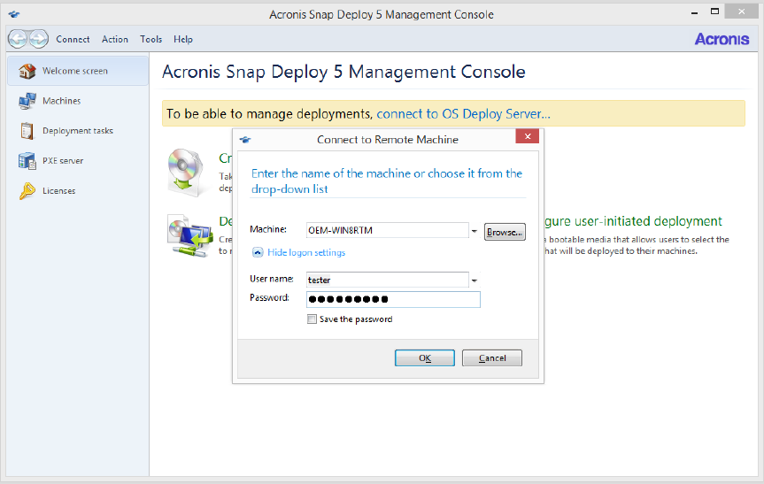
Task: Open the Machine dropdown arrow
Action: (x=475, y=231)
